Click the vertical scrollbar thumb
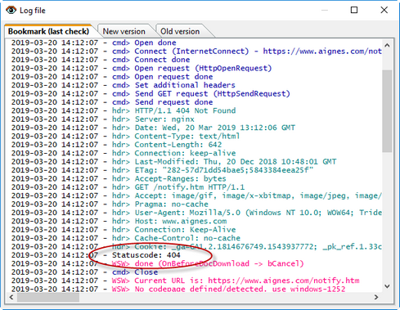The image size is (400, 310). pyautogui.click(x=387, y=110)
